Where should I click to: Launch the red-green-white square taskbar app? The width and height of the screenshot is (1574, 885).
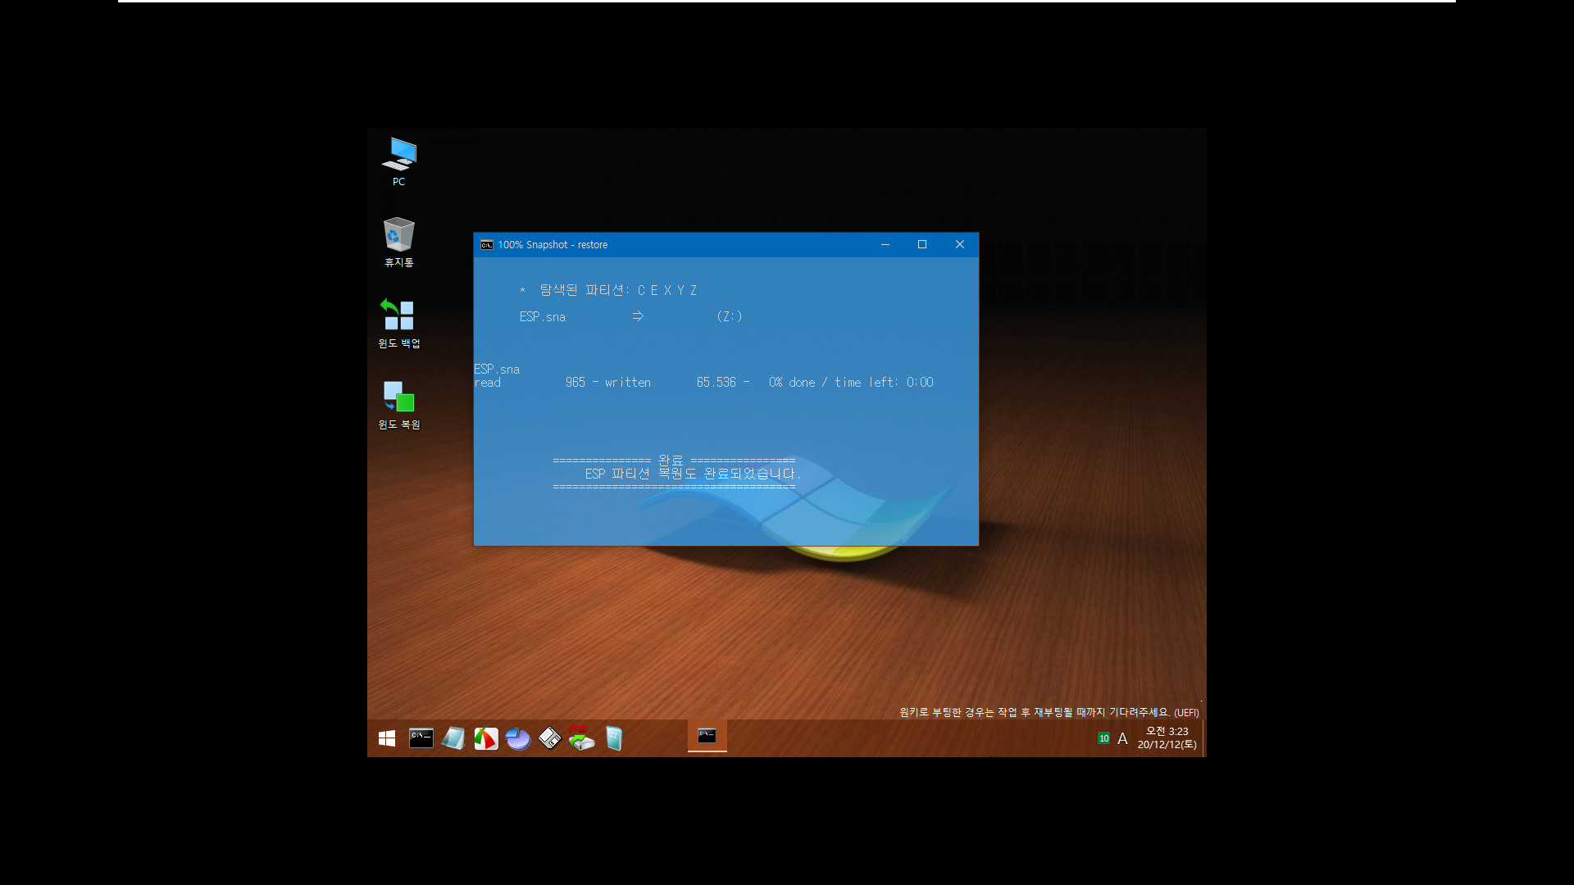coord(485,738)
